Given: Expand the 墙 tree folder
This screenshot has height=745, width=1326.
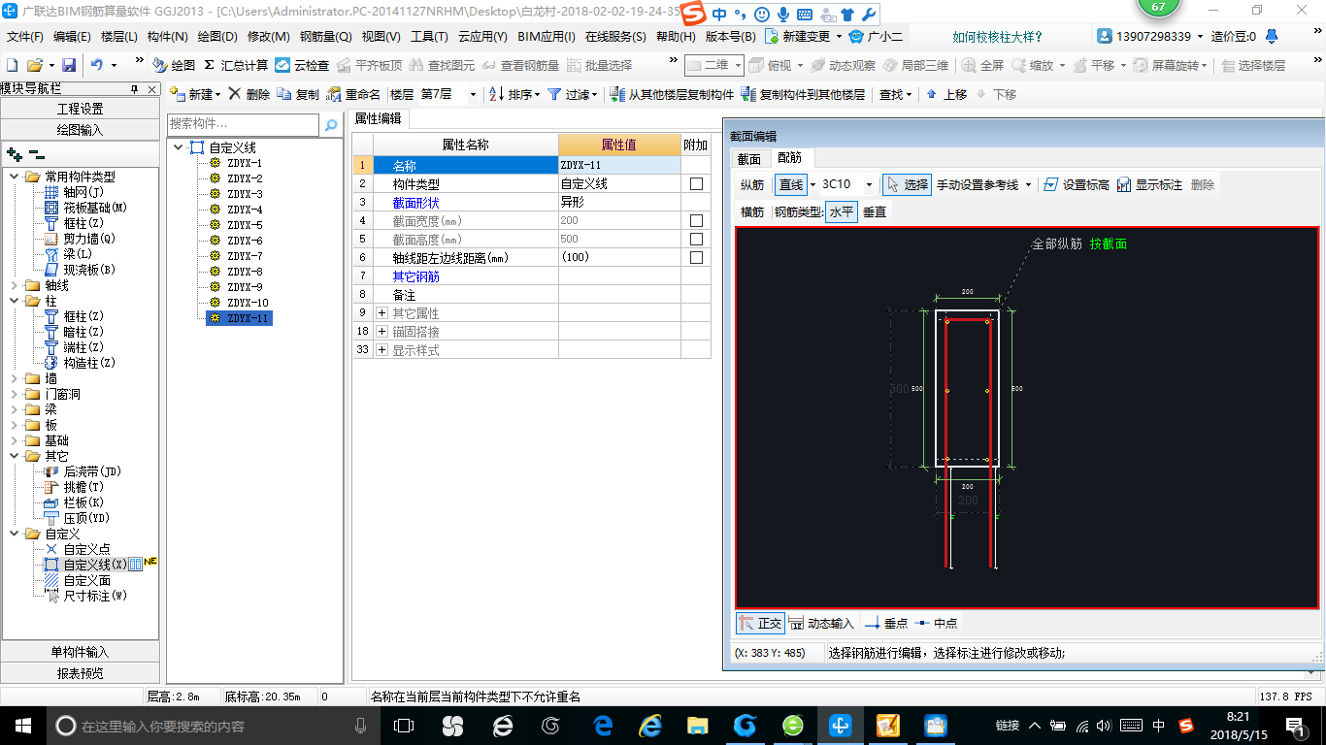Looking at the screenshot, I should (x=15, y=378).
